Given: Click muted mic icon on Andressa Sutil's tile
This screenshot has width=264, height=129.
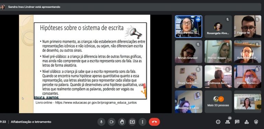Looking at the screenshot, I should (x=228, y=69).
